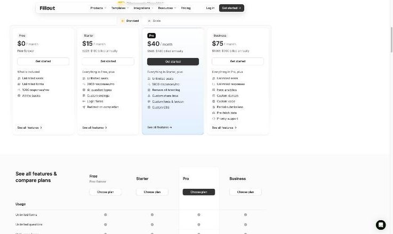
Task: Click Choose plan in the Pro column
Action: point(199,192)
